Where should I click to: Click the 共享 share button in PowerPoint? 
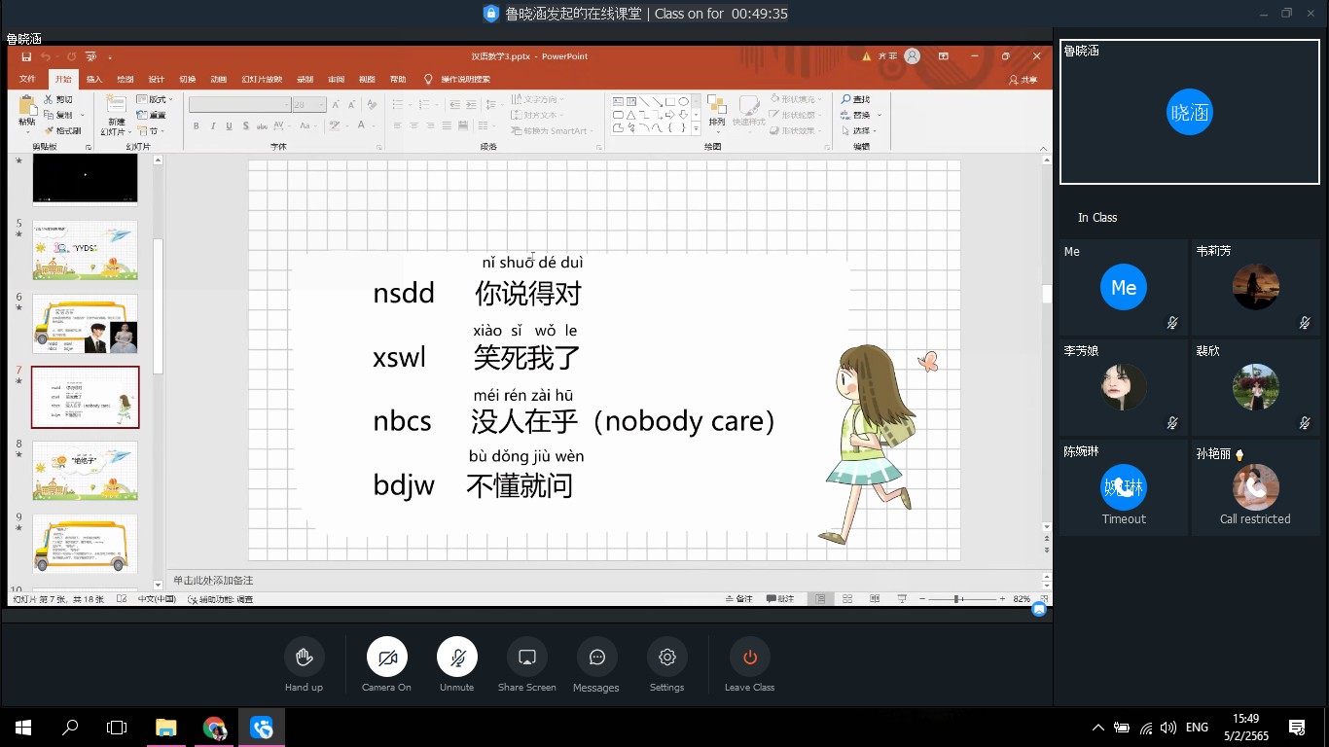pyautogui.click(x=1024, y=80)
